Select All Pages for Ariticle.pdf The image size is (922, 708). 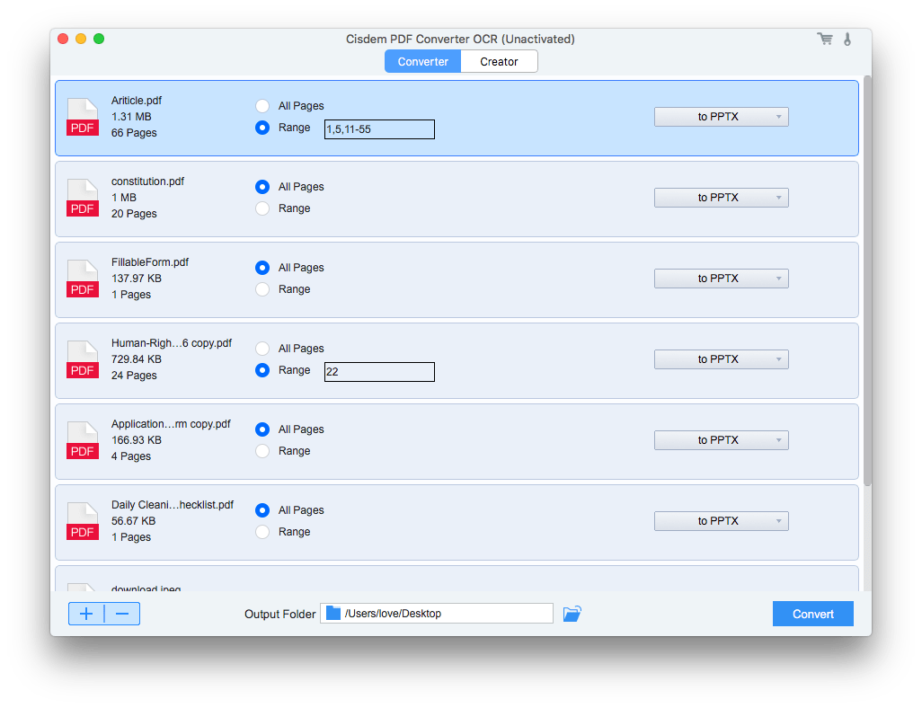click(262, 106)
